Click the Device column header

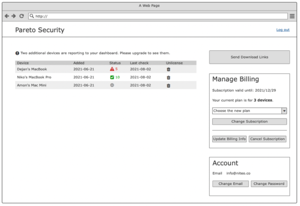[x=23, y=63]
